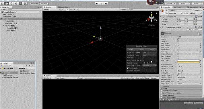Click the scene gizmo lock icon
This screenshot has width=204, height=109.
click(x=157, y=13)
